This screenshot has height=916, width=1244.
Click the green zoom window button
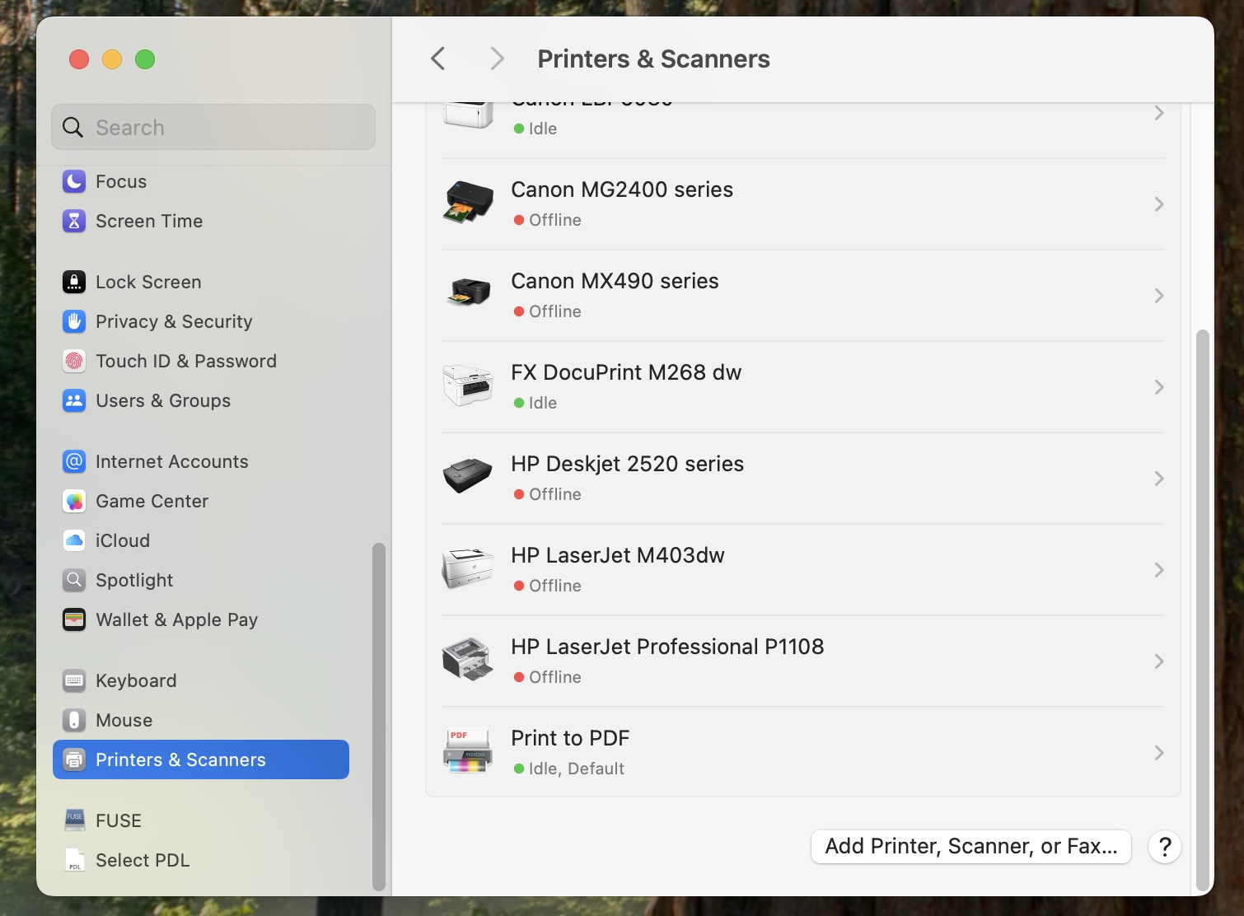click(x=145, y=59)
